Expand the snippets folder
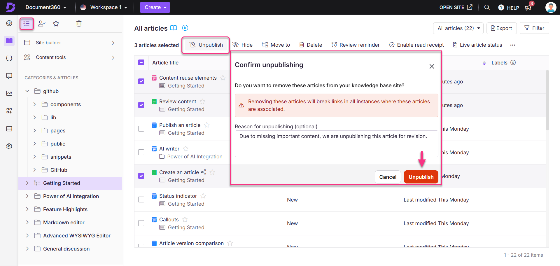 (x=35, y=157)
